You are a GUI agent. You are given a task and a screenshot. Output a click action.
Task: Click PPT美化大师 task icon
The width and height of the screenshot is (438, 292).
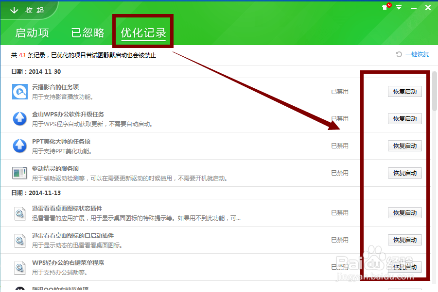coord(20,146)
